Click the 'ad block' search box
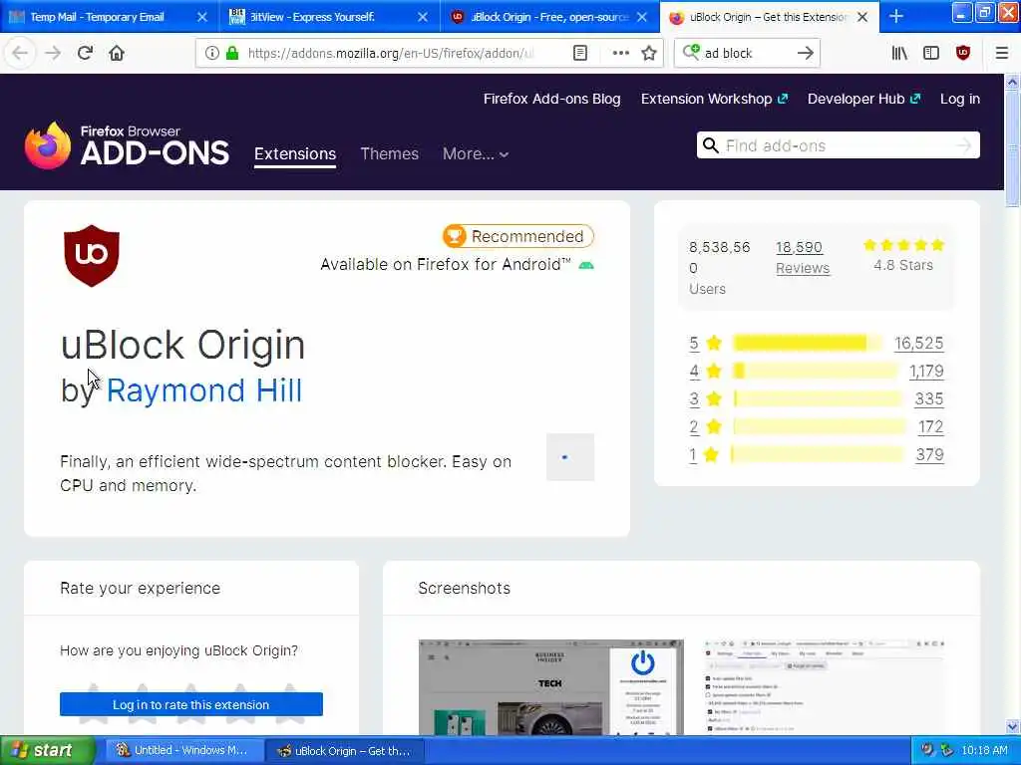Image resolution: width=1021 pixels, height=765 pixels. 749,53
